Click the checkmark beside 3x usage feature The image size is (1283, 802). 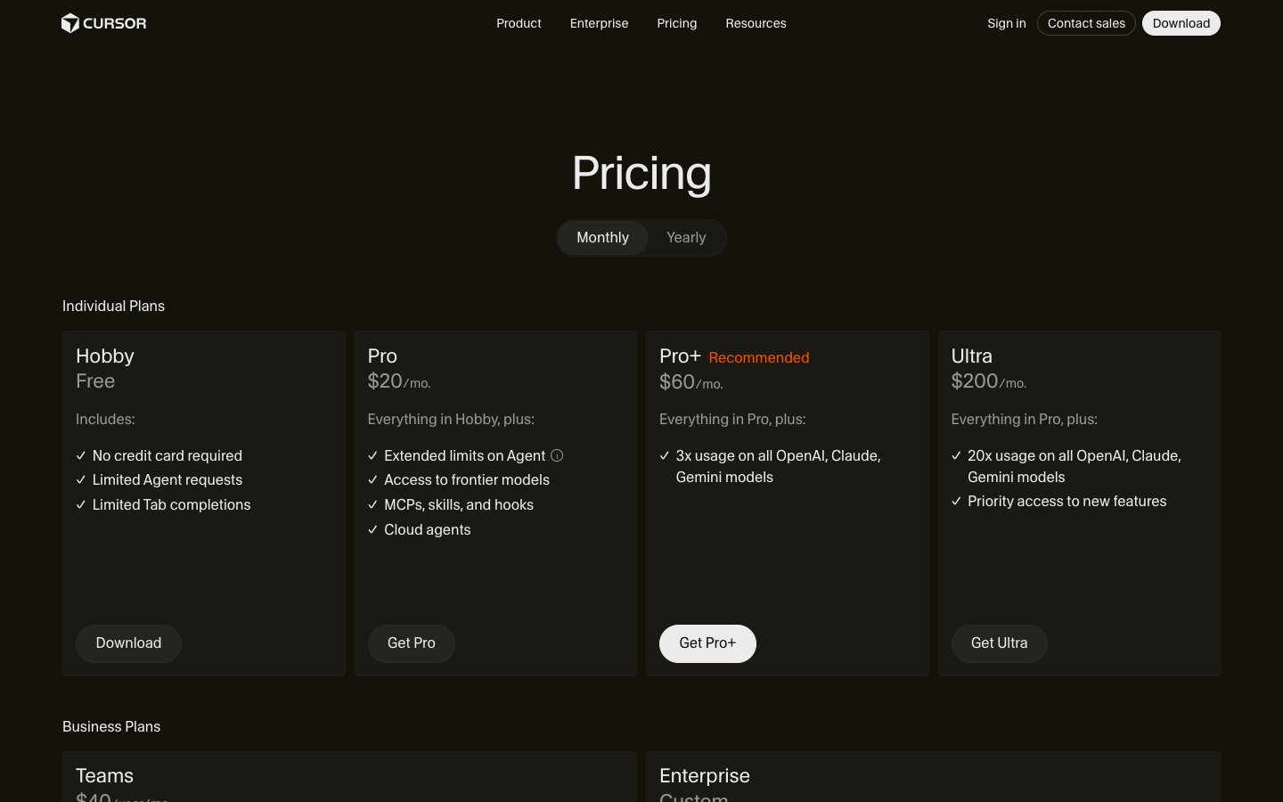click(x=665, y=455)
